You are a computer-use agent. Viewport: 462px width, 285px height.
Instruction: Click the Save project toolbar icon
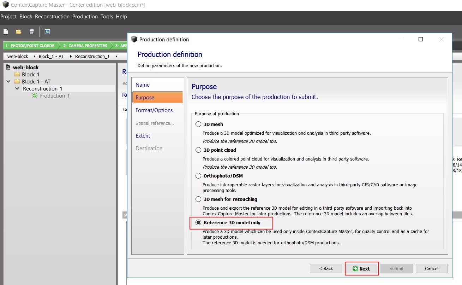click(32, 32)
